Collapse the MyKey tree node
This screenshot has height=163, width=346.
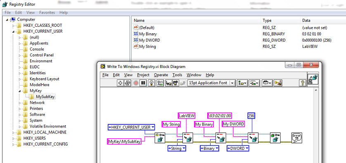tap(20, 91)
